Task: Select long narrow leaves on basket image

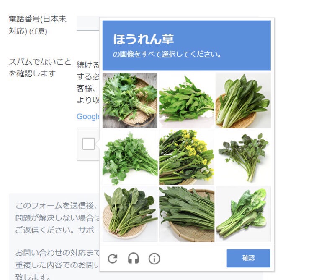Action: (187, 214)
